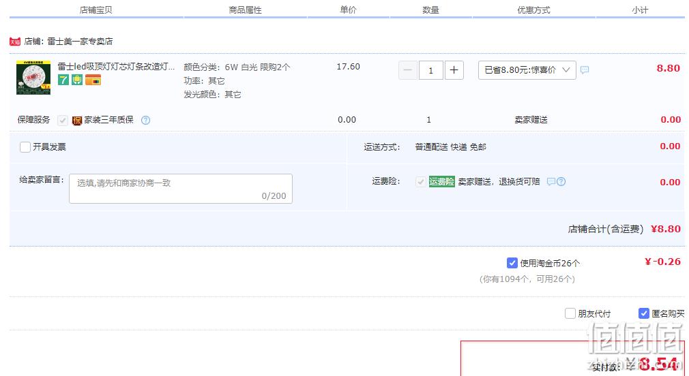Click the red subtotal 8.80 in item row

tap(668, 68)
